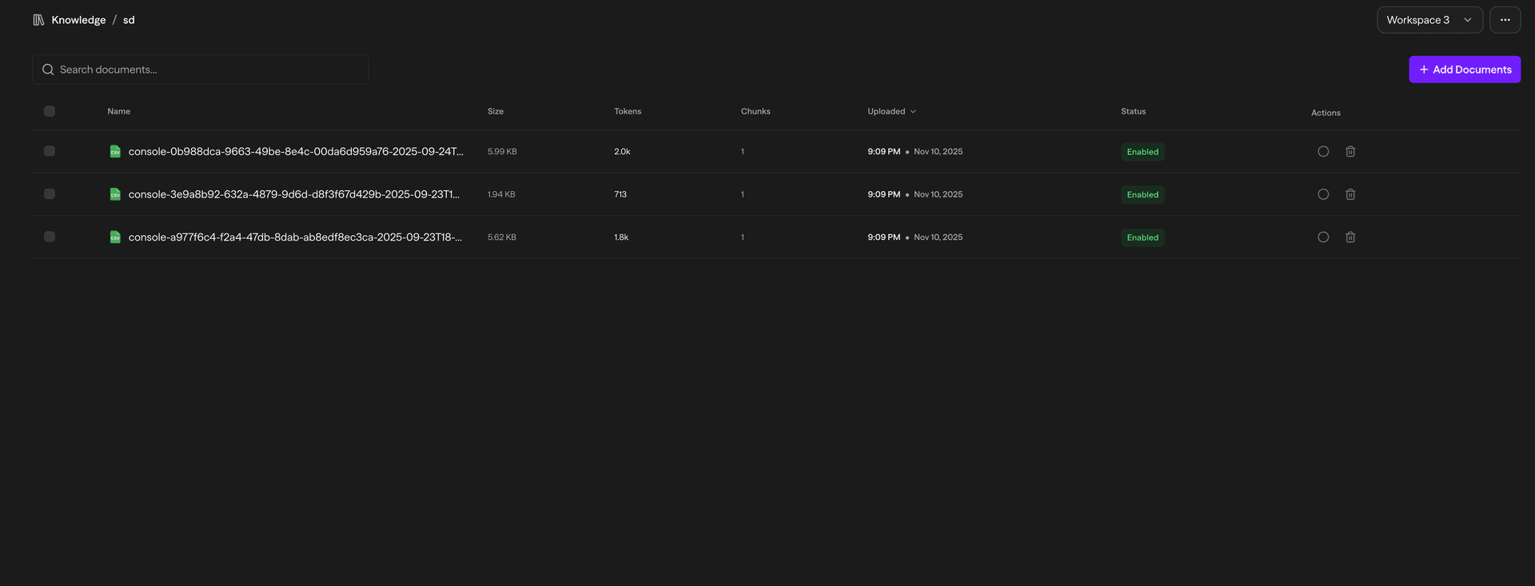
Task: Toggle the circle status icon for console-a977f6c4
Action: tap(1323, 237)
